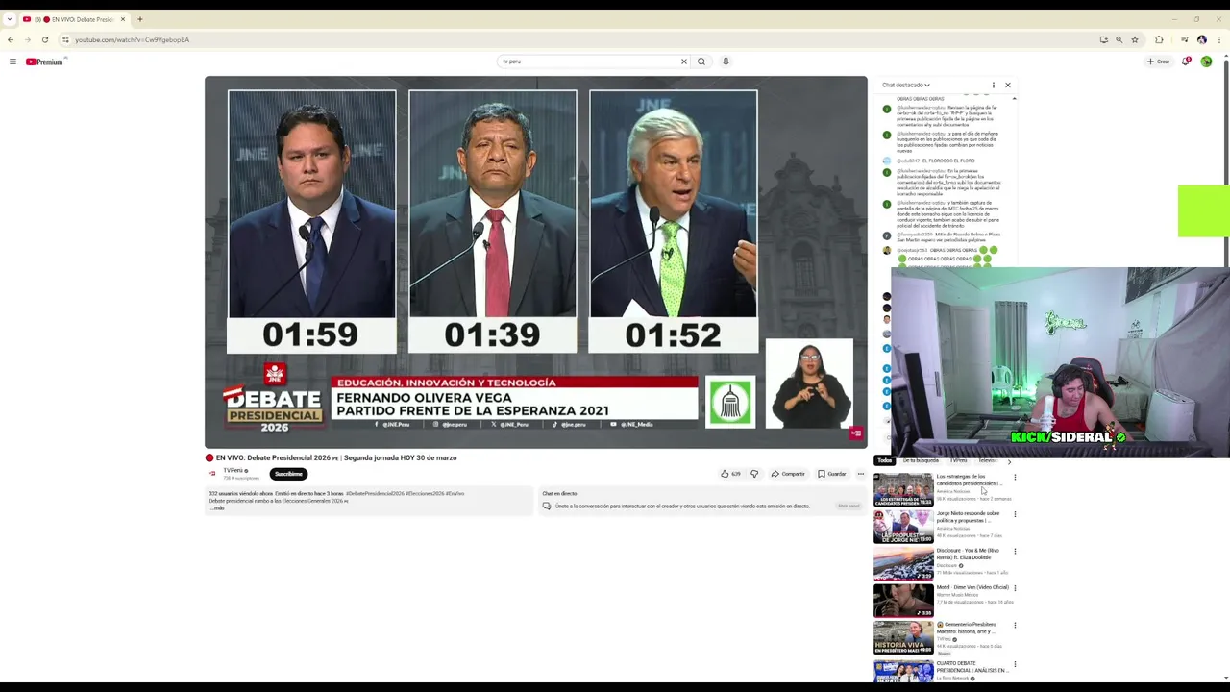Open YouTube notifications bell
The height and width of the screenshot is (692, 1230).
(1187, 61)
